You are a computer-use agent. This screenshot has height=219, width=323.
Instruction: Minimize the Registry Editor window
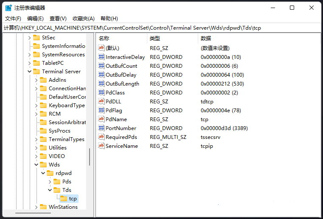pos(273,8)
